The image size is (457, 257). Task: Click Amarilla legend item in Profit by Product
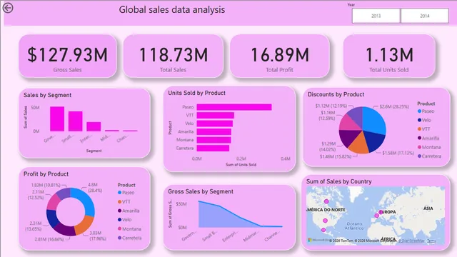click(x=129, y=211)
